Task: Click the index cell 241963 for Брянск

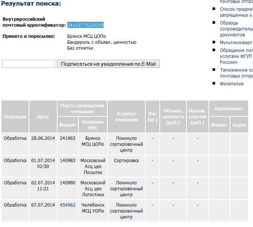Action: (x=68, y=138)
